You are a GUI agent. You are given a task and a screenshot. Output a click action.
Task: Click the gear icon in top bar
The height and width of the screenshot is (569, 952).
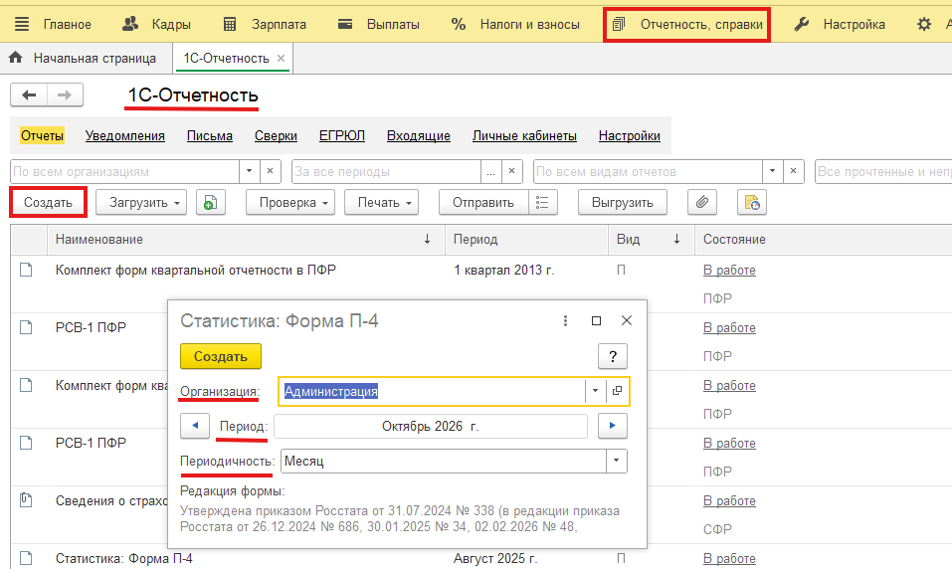click(924, 24)
